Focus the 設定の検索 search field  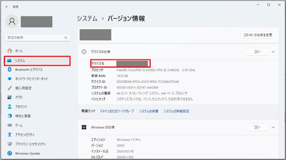pyautogui.click(x=38, y=37)
